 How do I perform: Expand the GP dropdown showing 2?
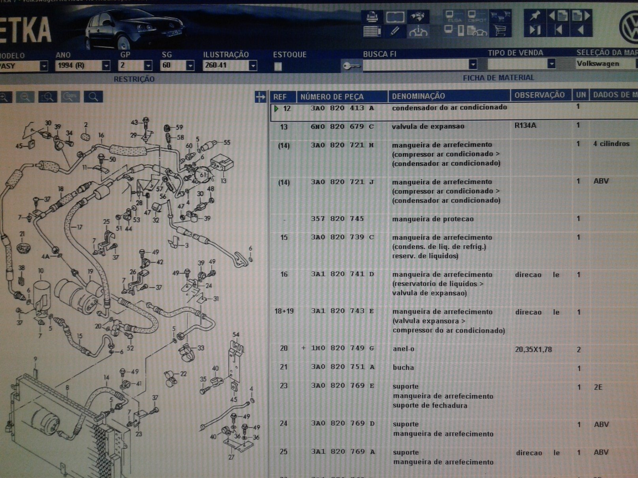[148, 65]
